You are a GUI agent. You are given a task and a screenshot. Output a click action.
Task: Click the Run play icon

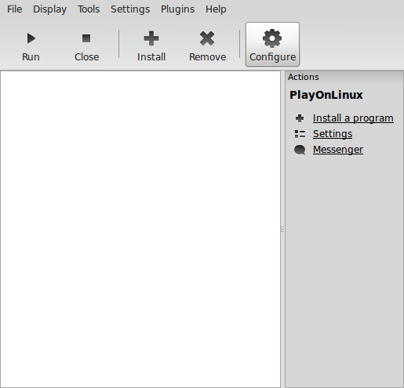pos(31,38)
